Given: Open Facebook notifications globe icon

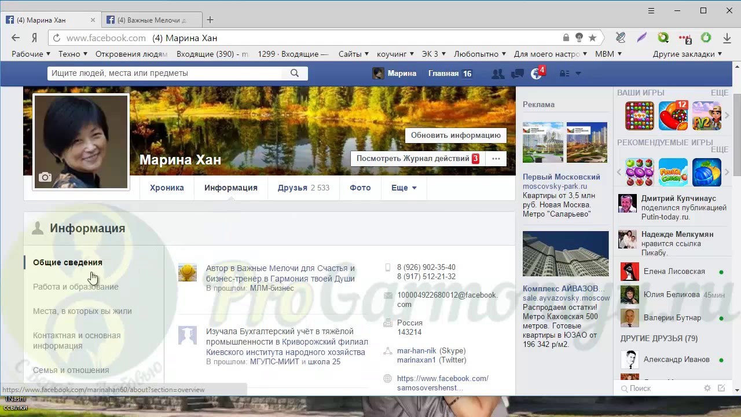Looking at the screenshot, I should tap(537, 74).
